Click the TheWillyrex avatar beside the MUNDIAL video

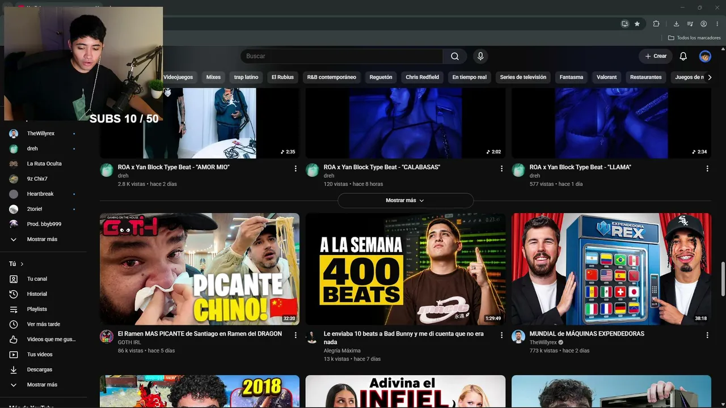pyautogui.click(x=518, y=337)
